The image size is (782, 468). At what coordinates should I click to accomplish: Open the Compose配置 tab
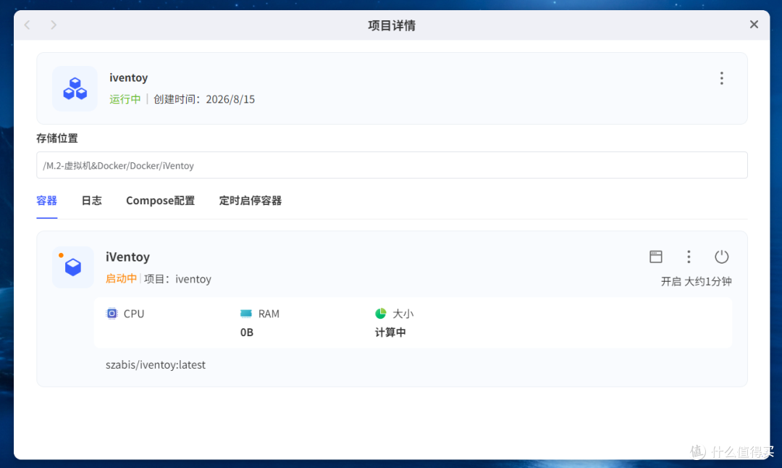160,201
